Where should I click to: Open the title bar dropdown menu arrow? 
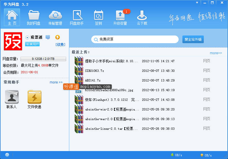[x=197, y=3]
